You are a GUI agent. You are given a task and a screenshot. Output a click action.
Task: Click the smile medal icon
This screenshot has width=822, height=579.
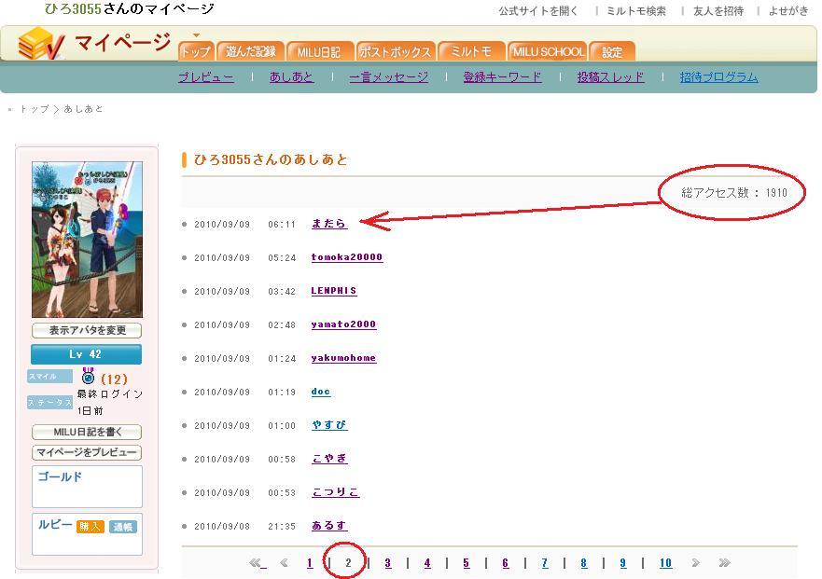pyautogui.click(x=89, y=378)
